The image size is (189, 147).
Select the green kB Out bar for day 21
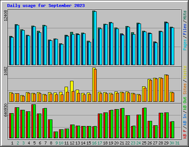[x=123, y=123]
